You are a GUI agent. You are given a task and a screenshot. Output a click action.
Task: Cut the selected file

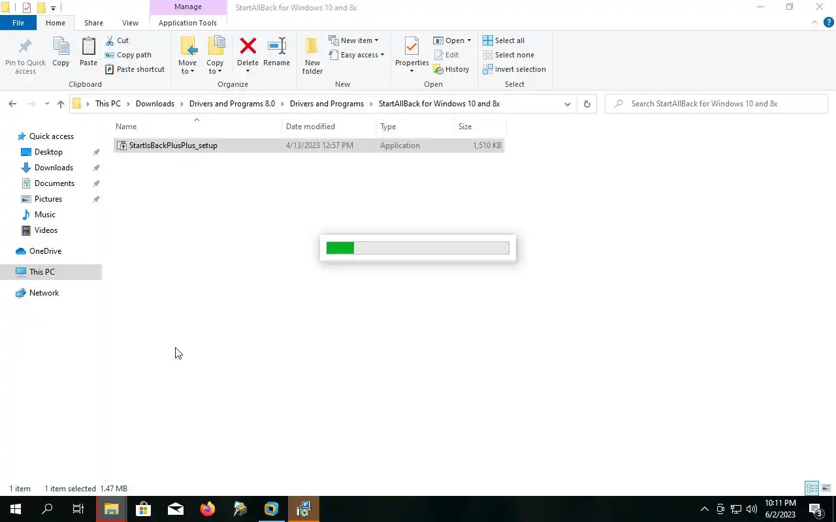117,40
